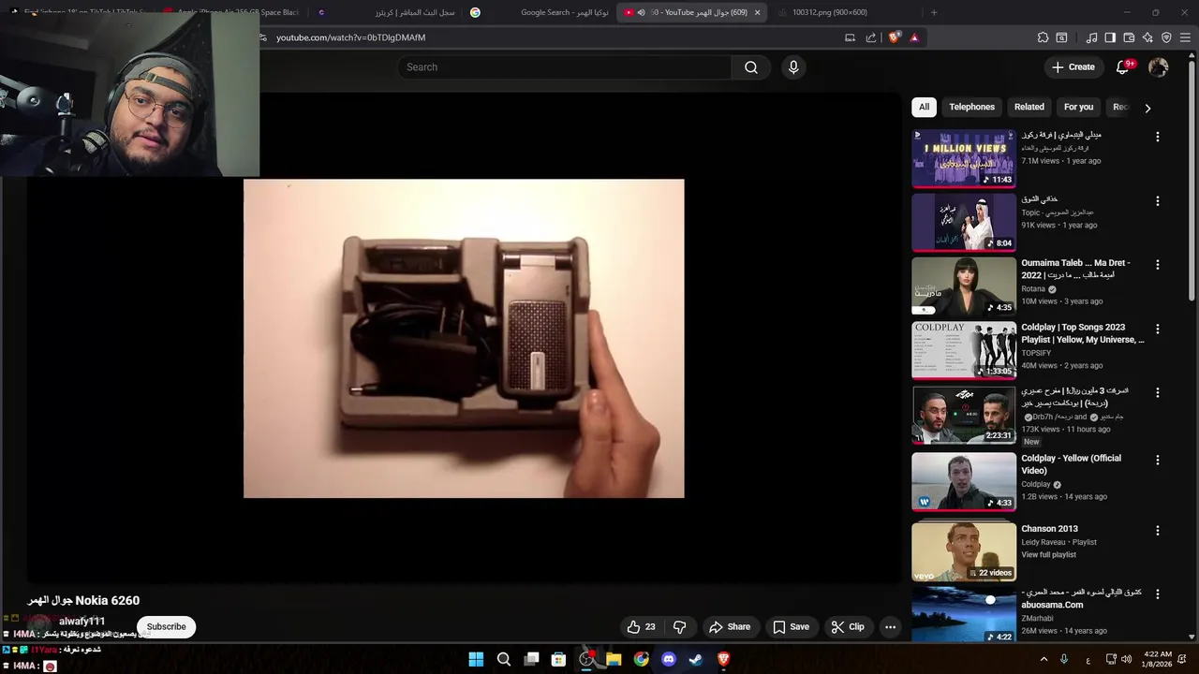The width and height of the screenshot is (1199, 674).
Task: Open Windows Start menu
Action: tap(476, 659)
